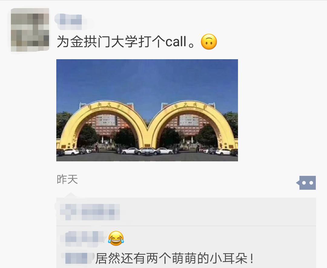Open the blurred commenter name beside laughing emoji
This screenshot has height=268, width=327.
click(84, 238)
